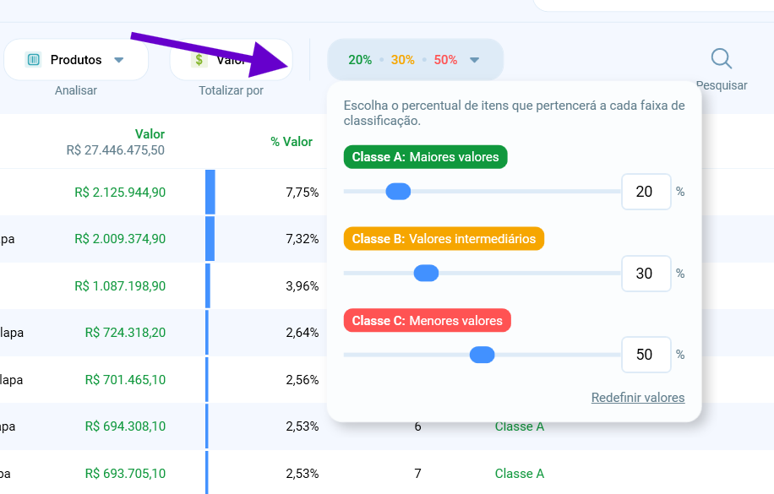Click the Classe C slider handle
This screenshot has width=774, height=494.
point(482,355)
